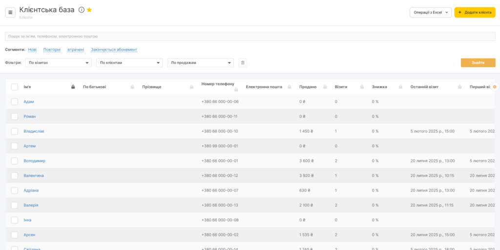Expand the По візитах filter dropdown
500x250 pixels.
(58, 62)
